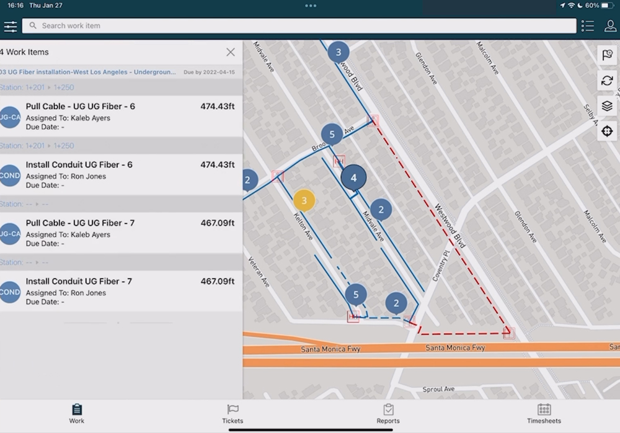The width and height of the screenshot is (620, 433).
Task: Tap the map flag ticket icon
Action: coord(607,55)
